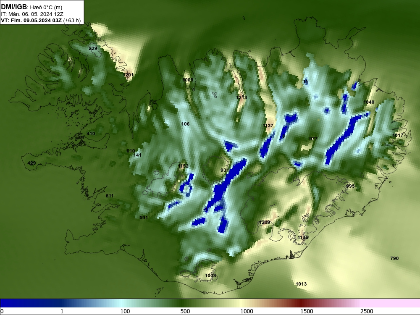Click the color scale label 2500

coord(367,311)
